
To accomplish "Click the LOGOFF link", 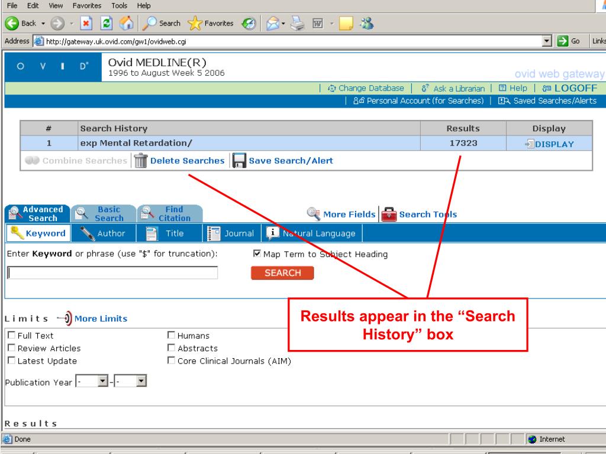I will click(x=570, y=88).
